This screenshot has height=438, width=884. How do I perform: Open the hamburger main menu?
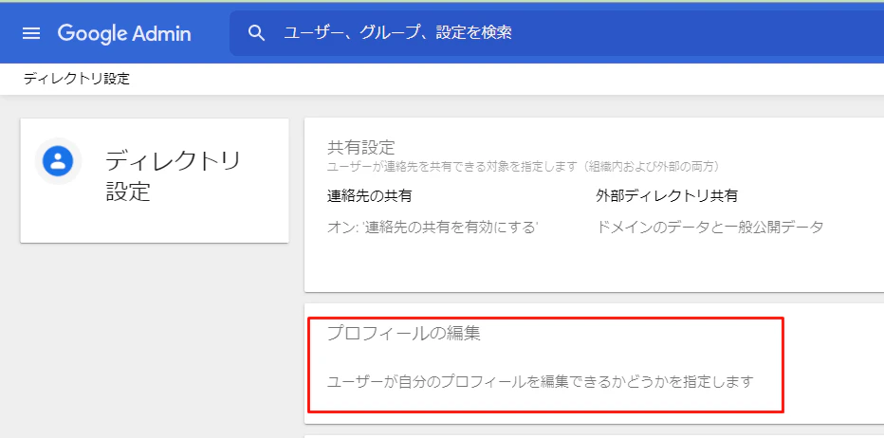(x=31, y=33)
